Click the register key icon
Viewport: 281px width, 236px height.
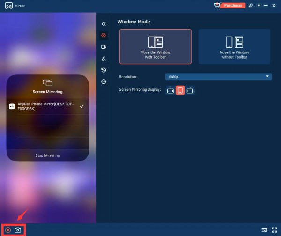pos(251,5)
